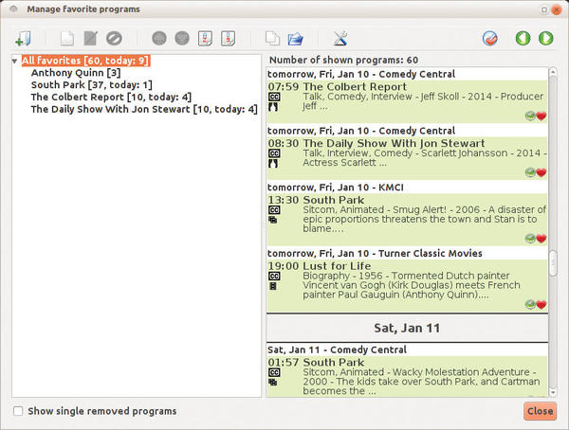Select The Colbert Report favorite in tree
The image size is (569, 430).
click(111, 97)
